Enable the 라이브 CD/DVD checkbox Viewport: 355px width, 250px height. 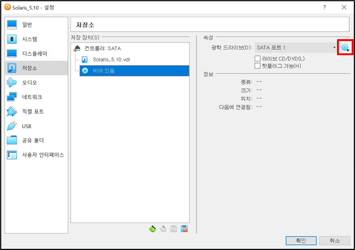click(x=257, y=58)
